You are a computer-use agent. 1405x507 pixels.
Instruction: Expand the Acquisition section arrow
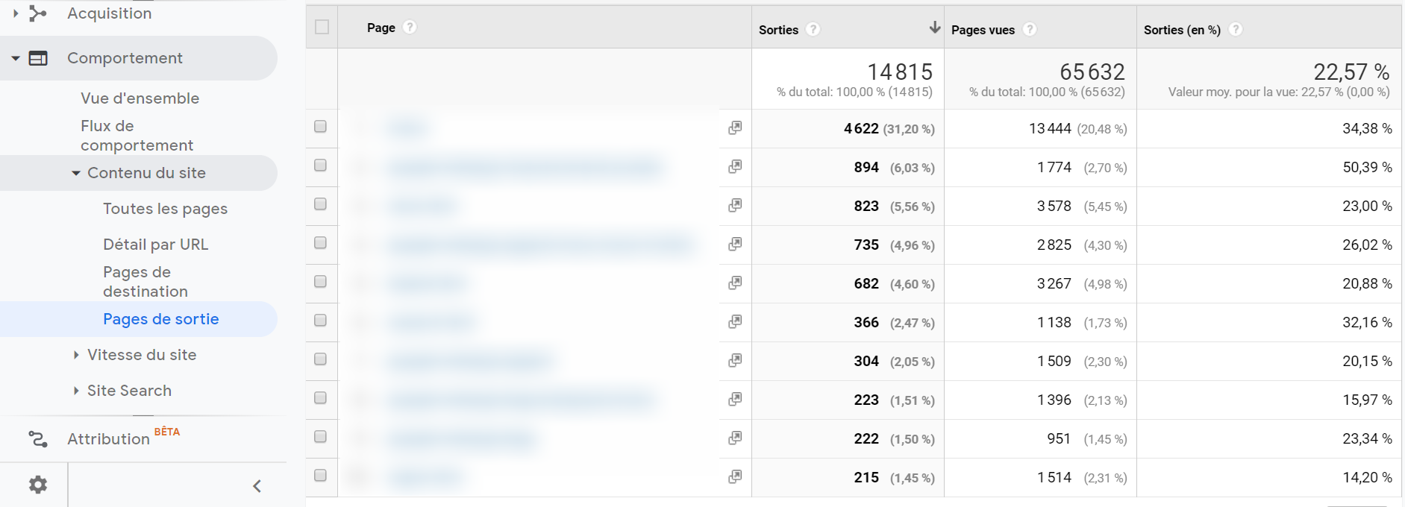pyautogui.click(x=16, y=13)
